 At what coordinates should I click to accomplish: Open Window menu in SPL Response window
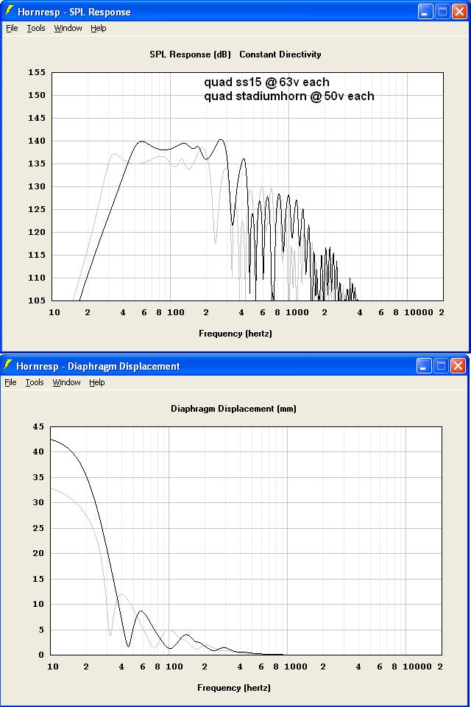click(x=68, y=28)
